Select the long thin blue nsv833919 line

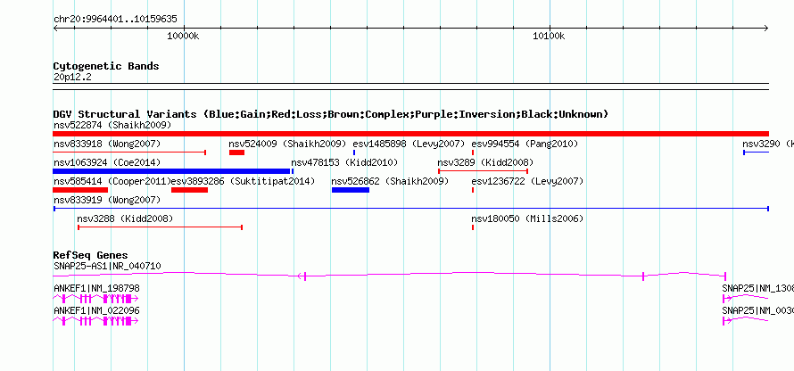(x=410, y=209)
